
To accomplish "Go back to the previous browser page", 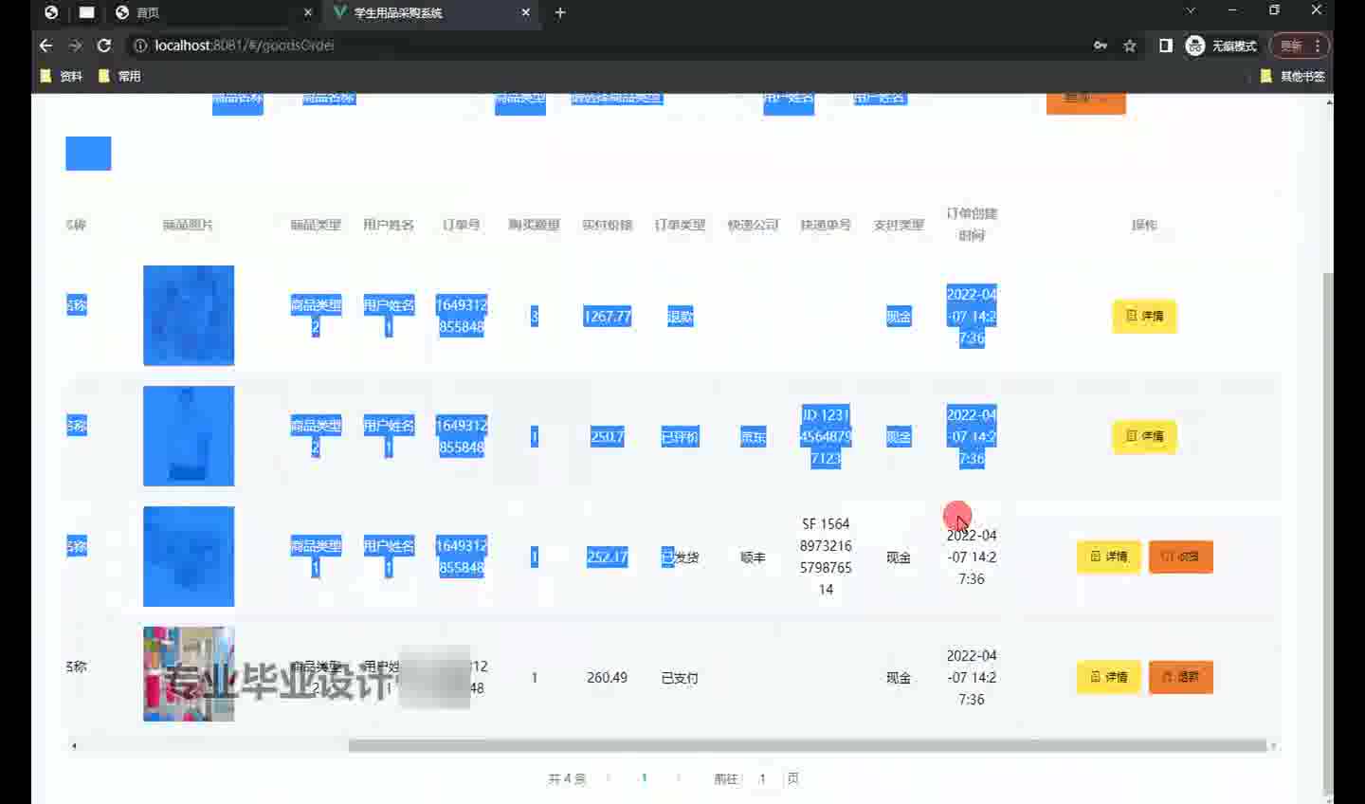I will coord(45,46).
